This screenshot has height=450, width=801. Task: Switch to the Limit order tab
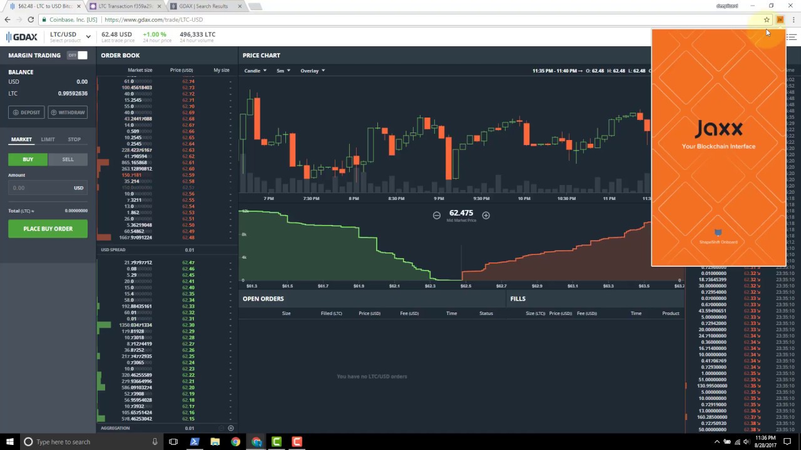(48, 139)
